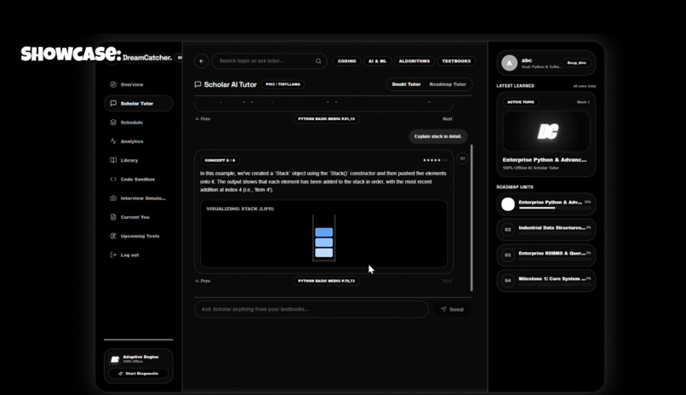The width and height of the screenshot is (686, 395).
Task: Click the Current You document icon
Action: [113, 217]
